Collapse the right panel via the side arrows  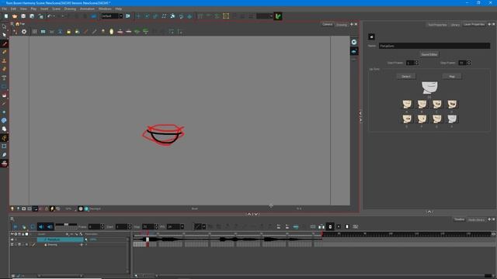360,116
